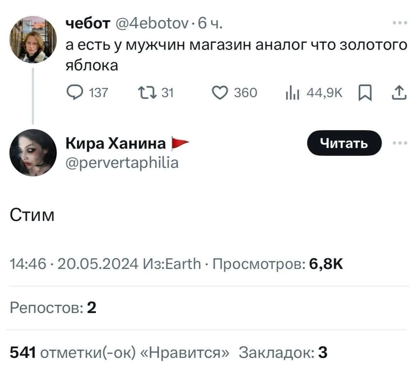Click the @pervertaphilia handle
Screen dimensions: 419x370
[x=122, y=163]
